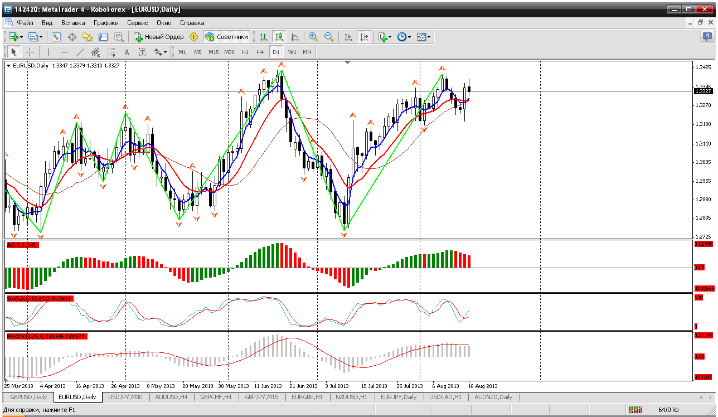Open the Market Watch panel icon
The height and width of the screenshot is (417, 718).
[56, 37]
